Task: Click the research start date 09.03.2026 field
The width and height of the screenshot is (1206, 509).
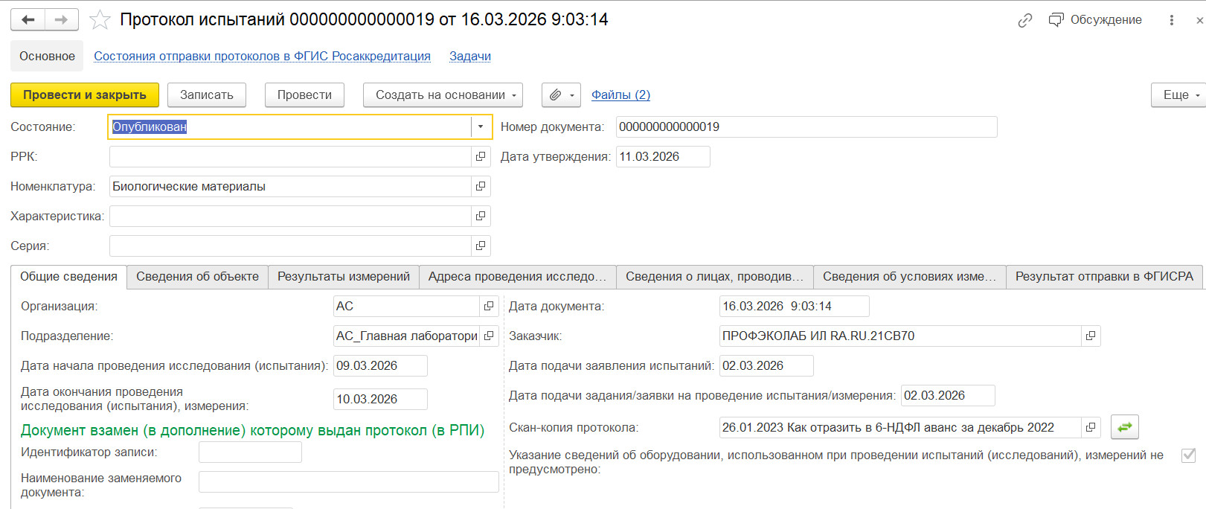Action: (x=380, y=366)
